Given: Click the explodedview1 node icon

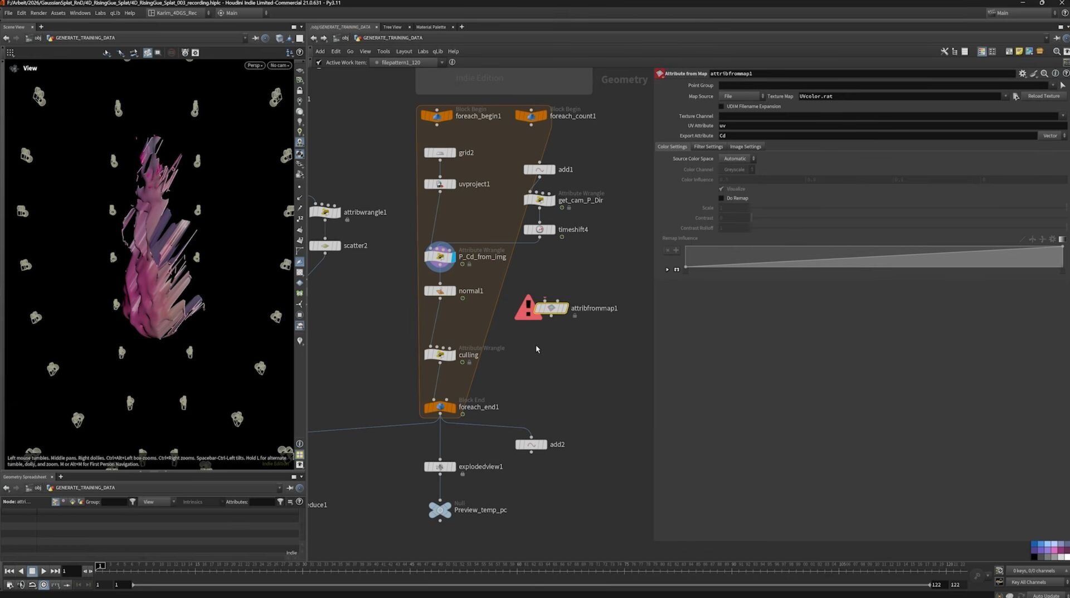Looking at the screenshot, I should pyautogui.click(x=440, y=466).
